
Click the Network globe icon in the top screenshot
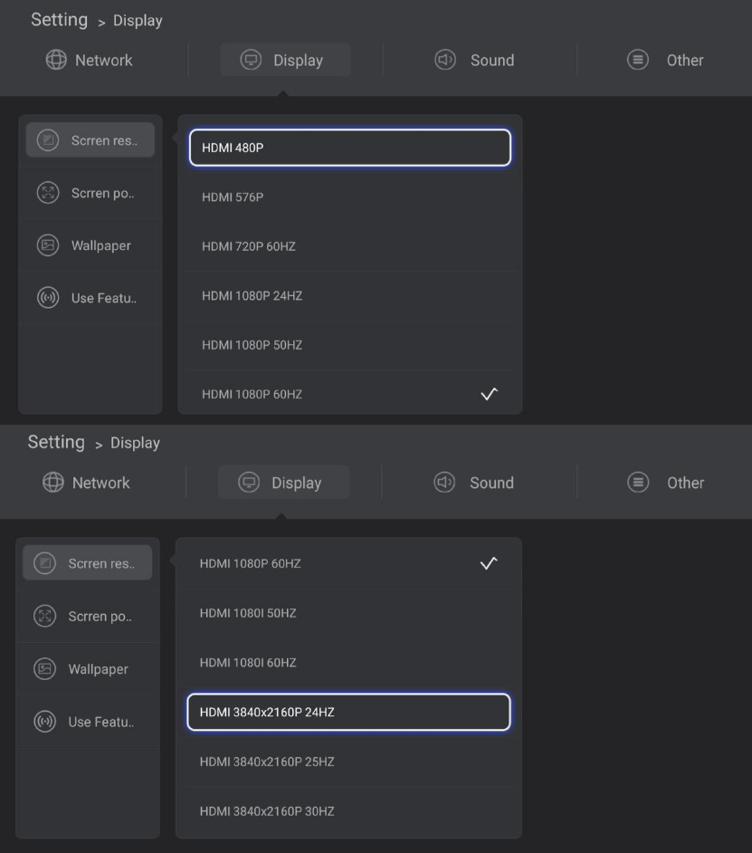(56, 60)
